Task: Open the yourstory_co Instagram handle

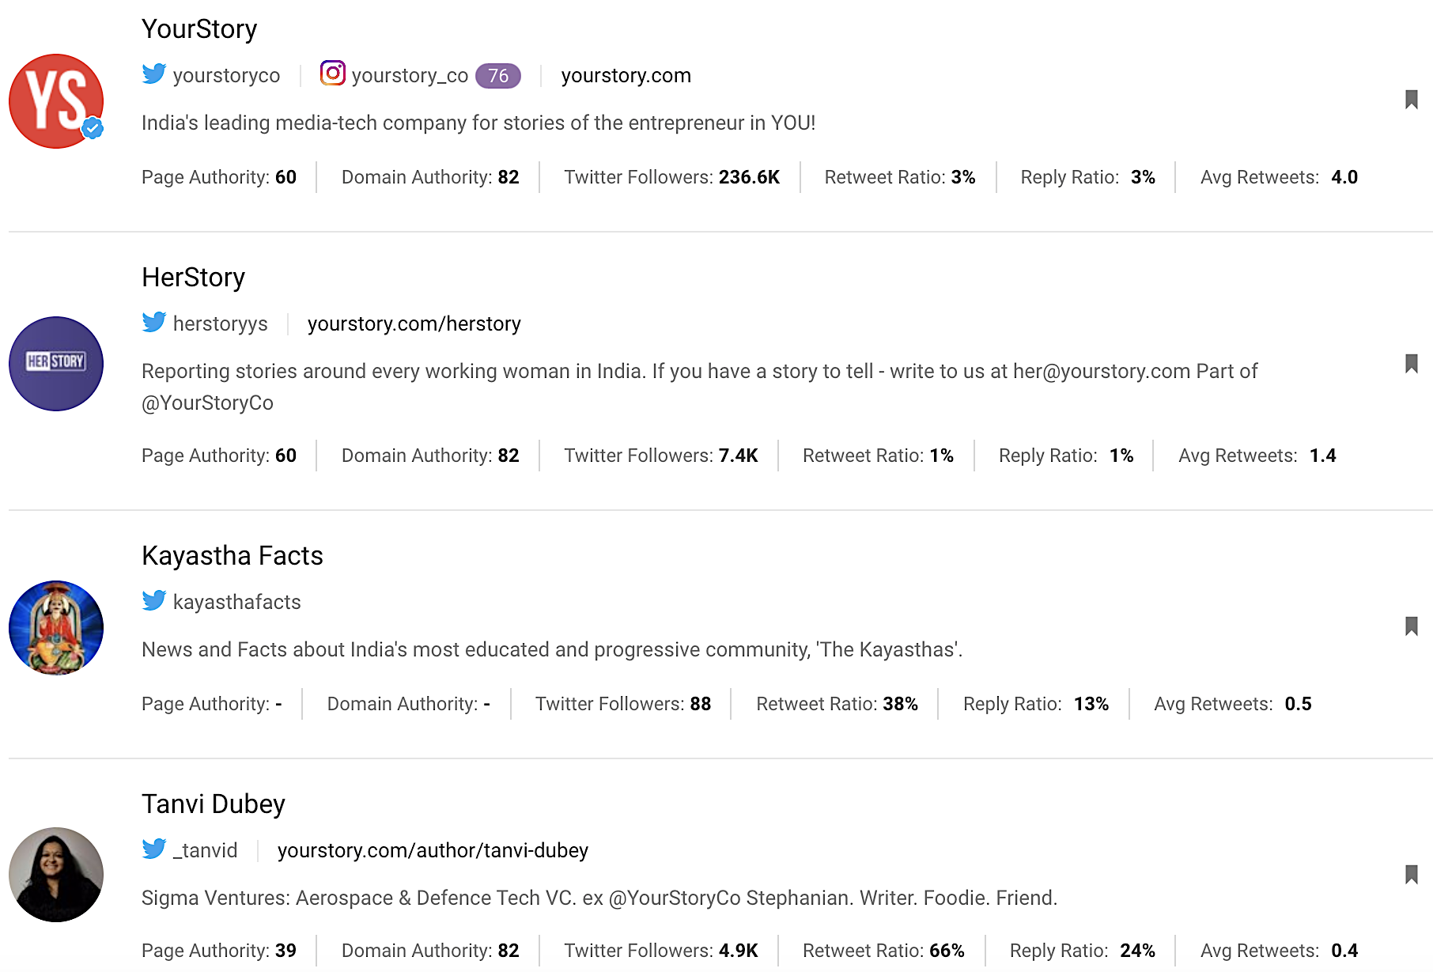Action: pos(410,76)
